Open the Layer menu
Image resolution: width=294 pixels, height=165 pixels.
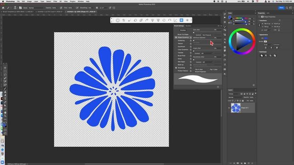point(36,1)
